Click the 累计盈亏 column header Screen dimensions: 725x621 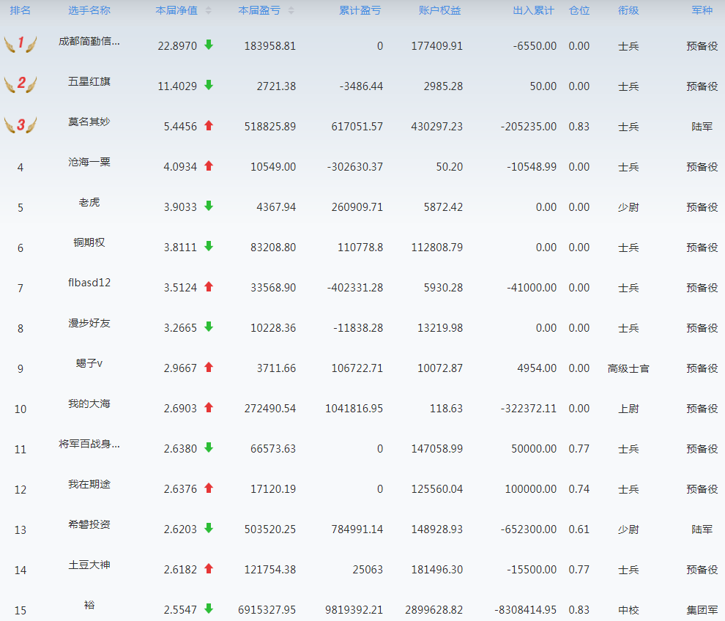pyautogui.click(x=360, y=10)
